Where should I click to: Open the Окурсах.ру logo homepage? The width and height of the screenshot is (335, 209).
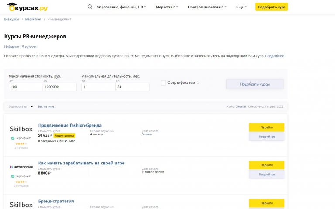(27, 7)
